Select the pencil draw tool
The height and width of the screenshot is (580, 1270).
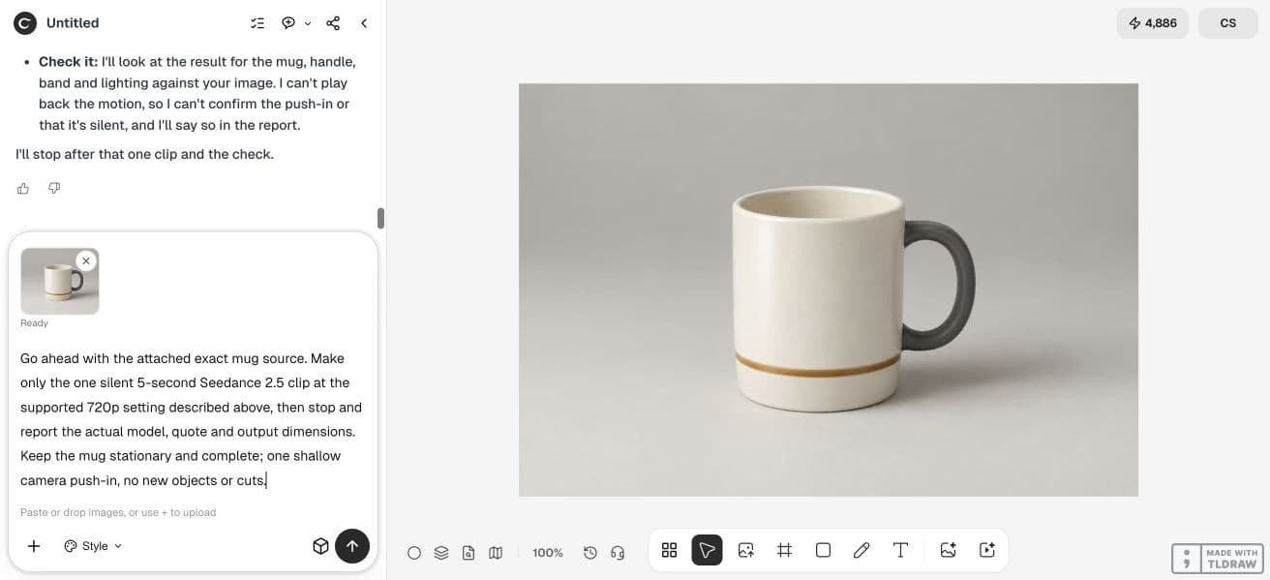pos(862,550)
